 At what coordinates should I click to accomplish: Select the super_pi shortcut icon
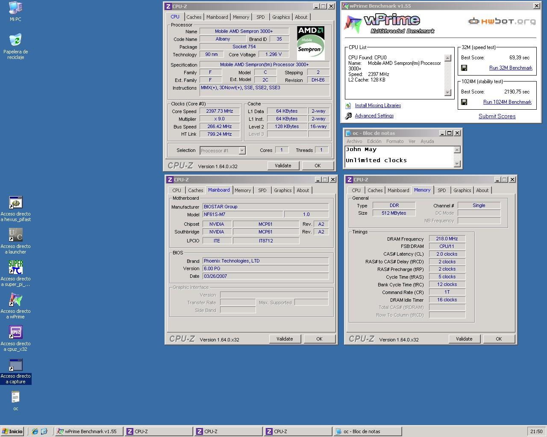point(15,267)
